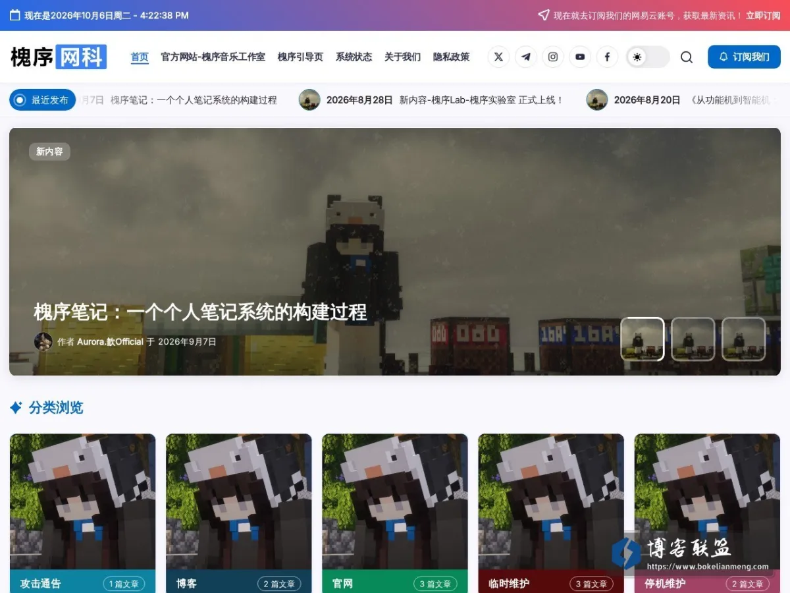Click author name Aurora.歆Official

(x=110, y=341)
